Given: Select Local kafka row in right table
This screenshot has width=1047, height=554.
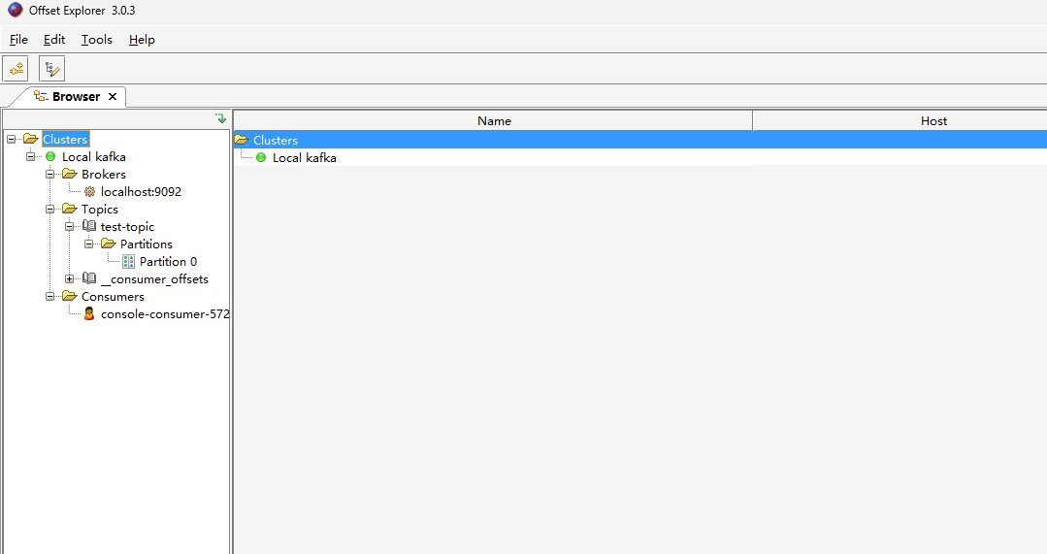Looking at the screenshot, I should pyautogui.click(x=304, y=158).
